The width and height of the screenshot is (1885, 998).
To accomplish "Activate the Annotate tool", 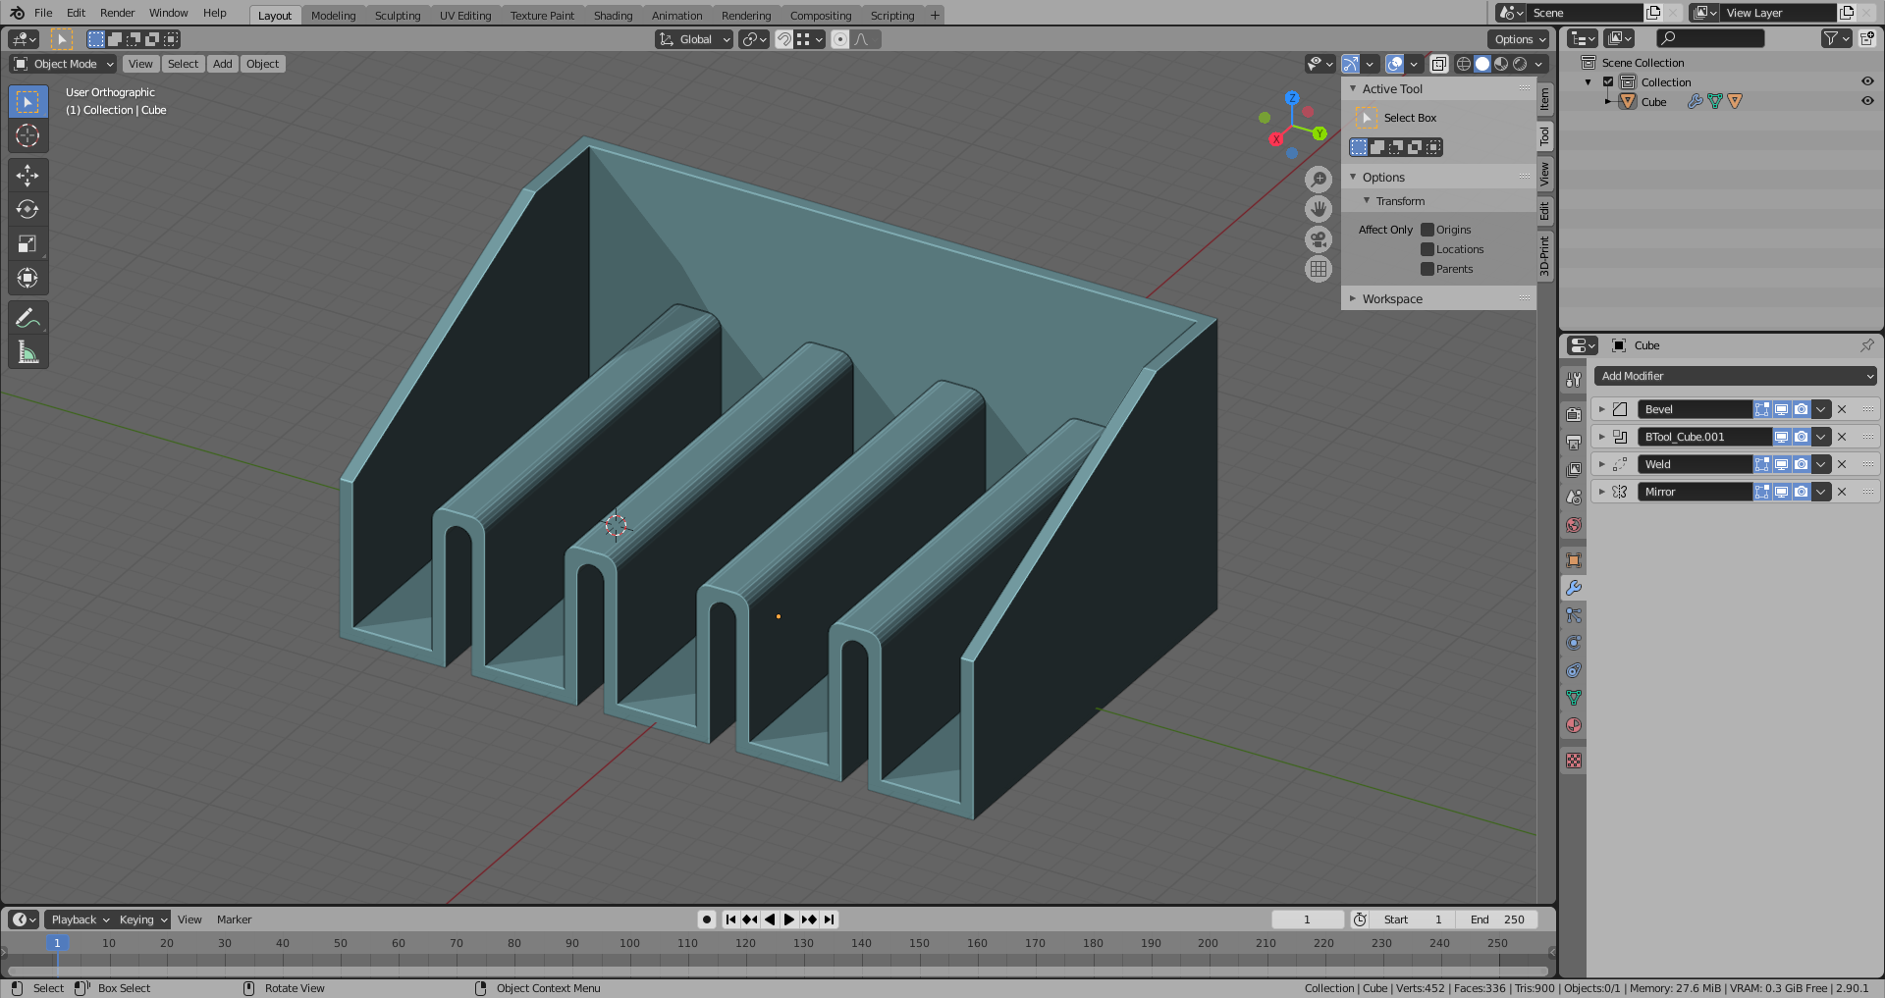I will pos(27,318).
